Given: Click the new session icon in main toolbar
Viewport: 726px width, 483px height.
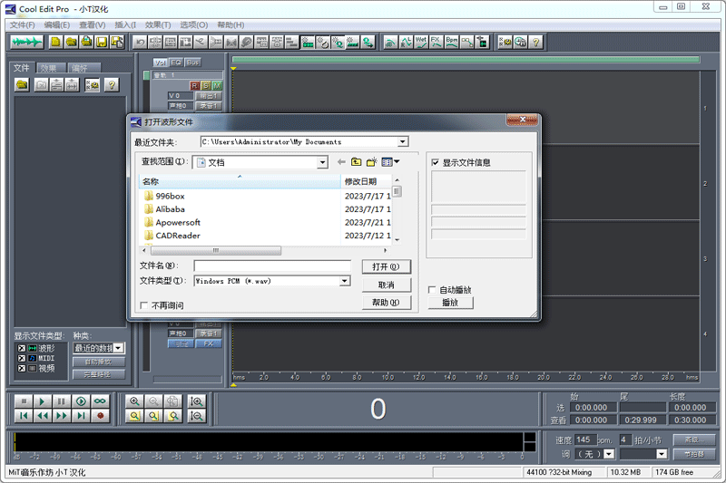Looking at the screenshot, I should click(x=55, y=43).
